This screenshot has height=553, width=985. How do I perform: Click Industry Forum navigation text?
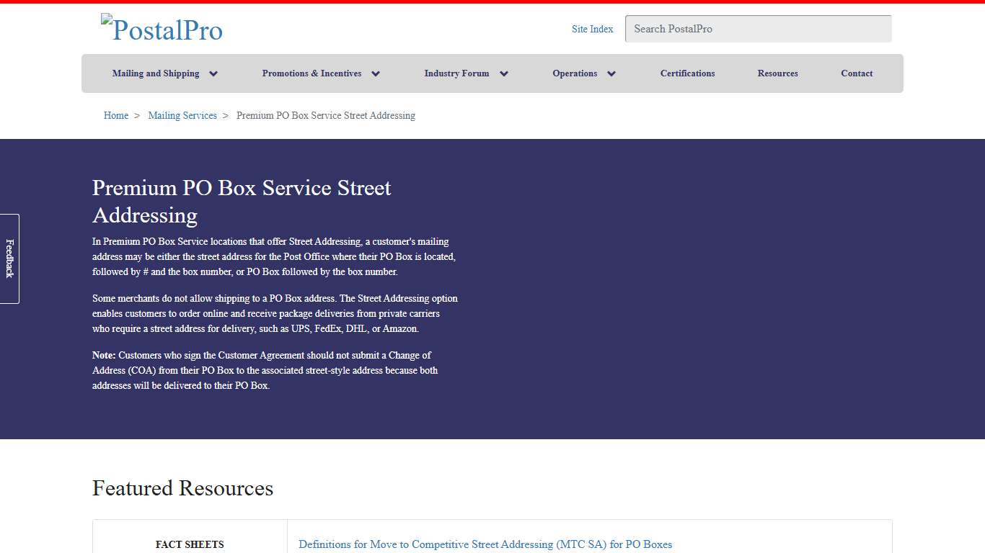point(456,73)
